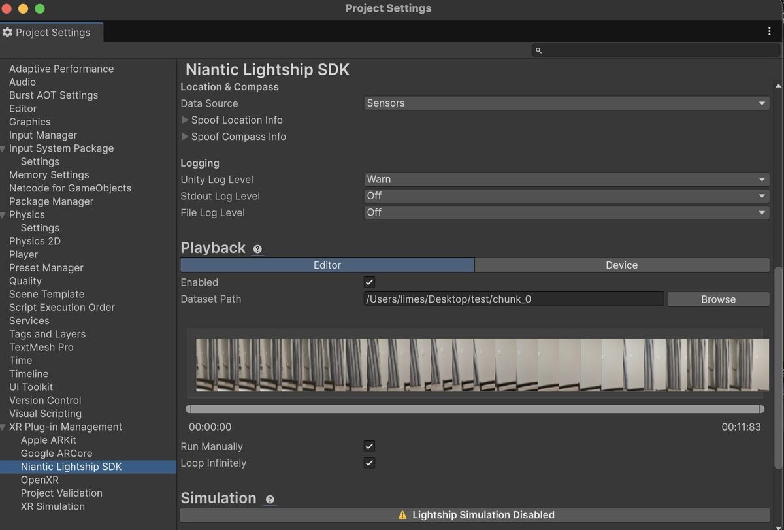Select Editor settings in the sidebar
This screenshot has width=784, height=530.
(23, 108)
